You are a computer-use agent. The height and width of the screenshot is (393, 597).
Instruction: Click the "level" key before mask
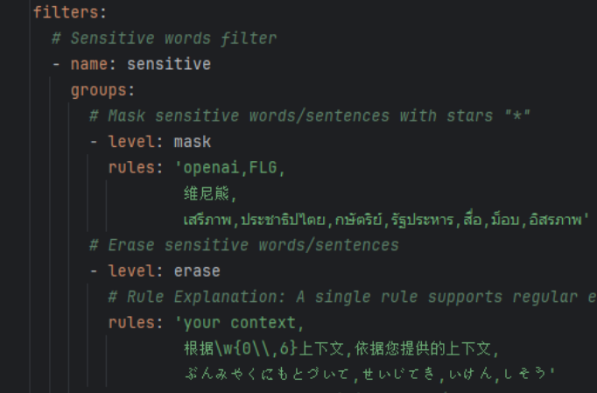(132, 141)
